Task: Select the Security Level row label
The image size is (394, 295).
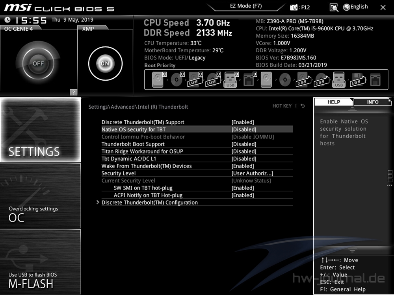Action: [x=118, y=173]
